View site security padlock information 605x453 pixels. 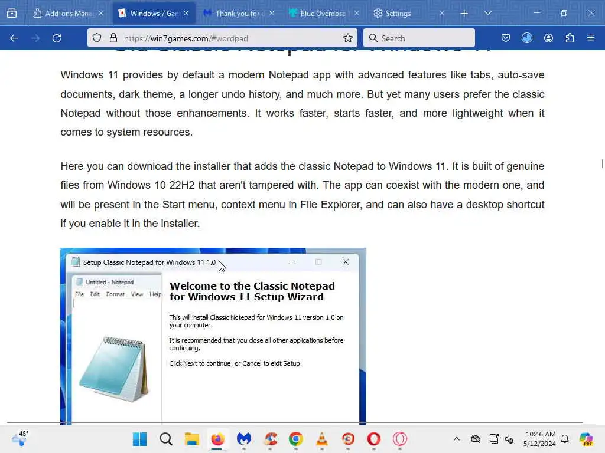click(x=113, y=38)
